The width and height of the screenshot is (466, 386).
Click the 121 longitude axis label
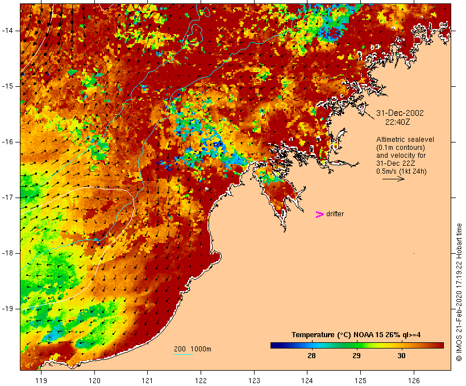[x=148, y=380]
